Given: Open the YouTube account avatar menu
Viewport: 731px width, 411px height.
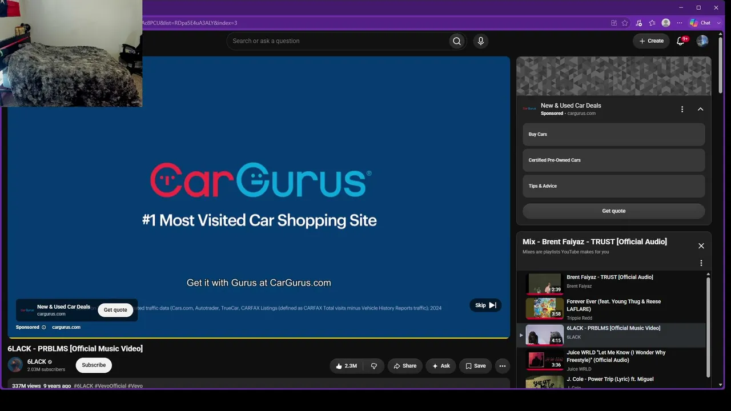Looking at the screenshot, I should pyautogui.click(x=702, y=41).
